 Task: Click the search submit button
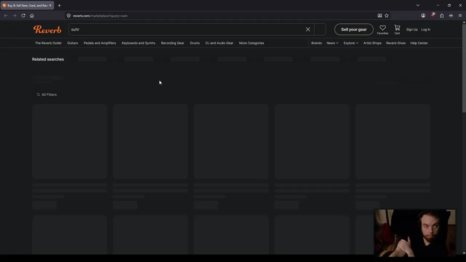coord(320,29)
